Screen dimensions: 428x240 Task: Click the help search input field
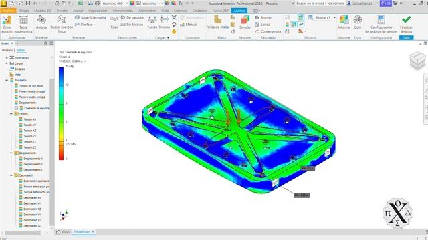(320, 3)
